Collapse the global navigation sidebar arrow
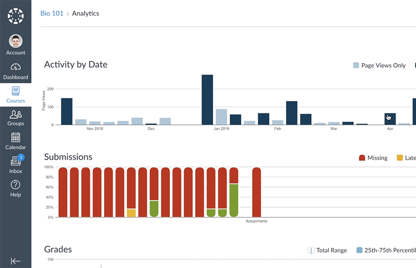Viewport: 416px width, 268px height. pos(16,261)
